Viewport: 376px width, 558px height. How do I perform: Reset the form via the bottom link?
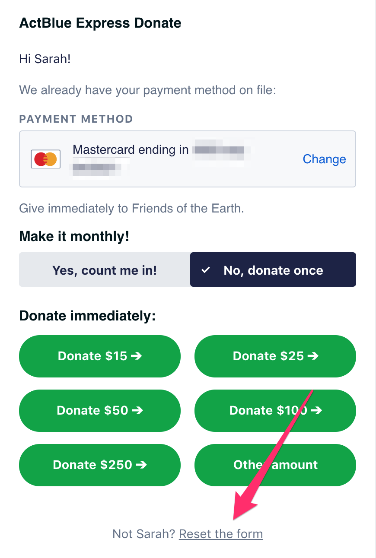point(221,534)
